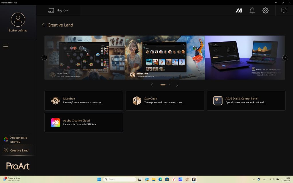293x183 pixels.
Task: Click the StoryCube banner image
Action: [x=165, y=57]
